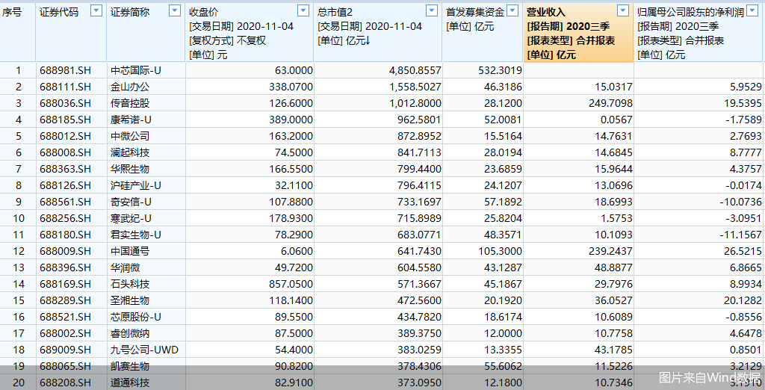This screenshot has width=765, height=390.
Task: Select the 证券代码 column header
Action: point(71,32)
